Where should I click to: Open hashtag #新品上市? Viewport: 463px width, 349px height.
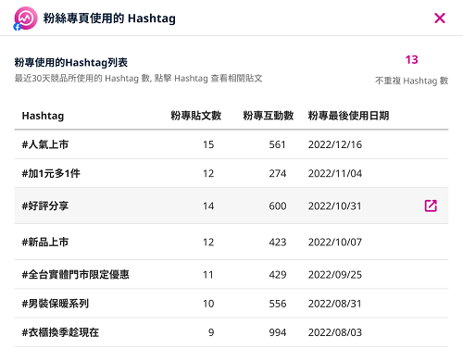click(45, 243)
